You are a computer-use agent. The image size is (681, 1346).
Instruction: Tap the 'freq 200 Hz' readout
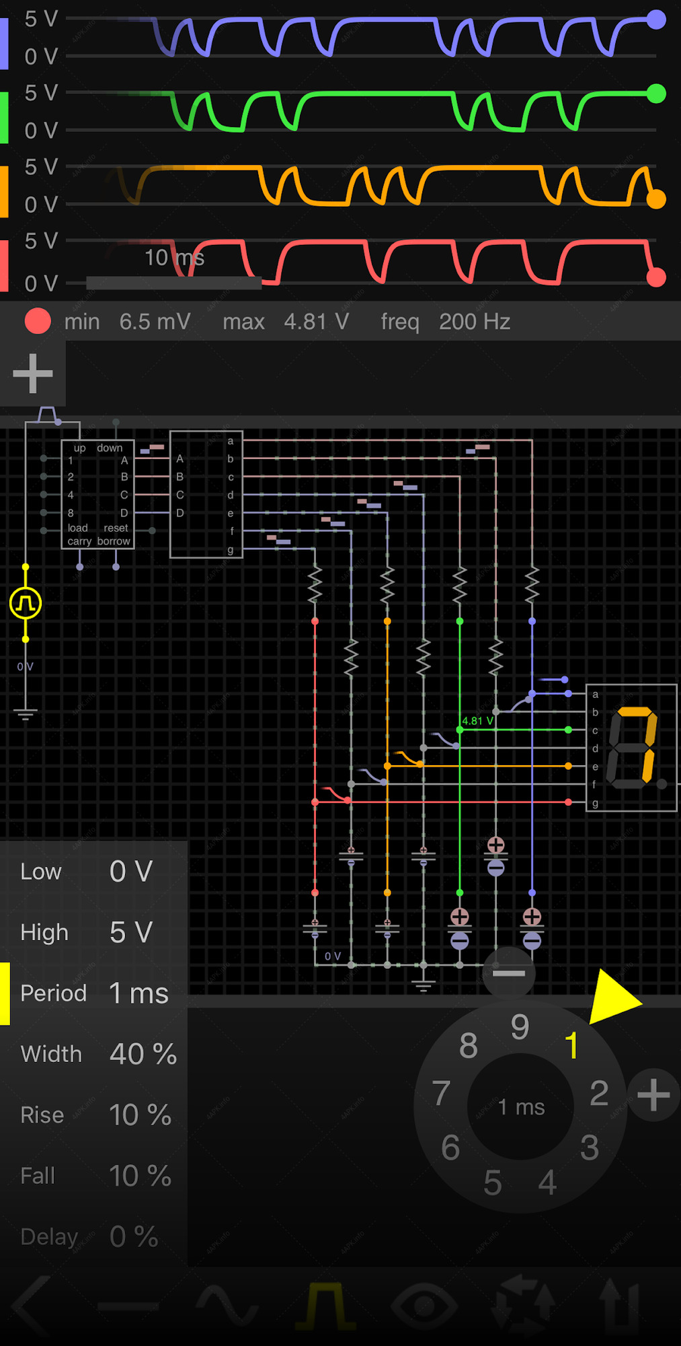click(446, 322)
